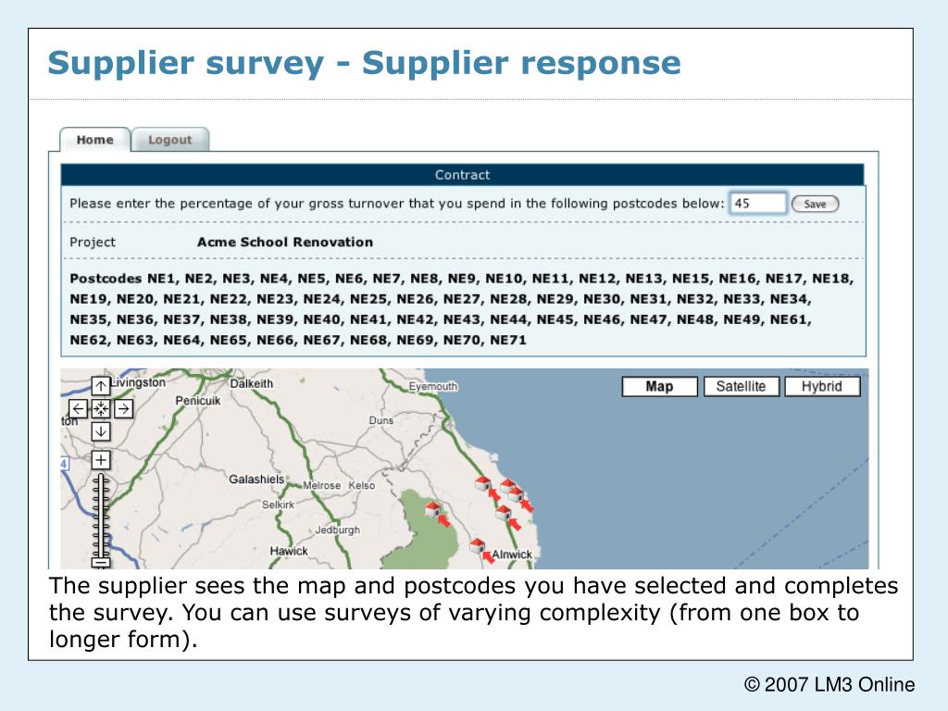Click the turnover percentage input field
Screen dimensions: 948x711
(758, 203)
